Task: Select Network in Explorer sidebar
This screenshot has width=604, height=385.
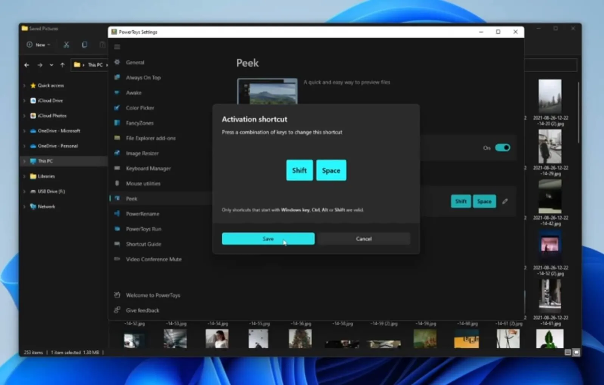Action: point(46,206)
